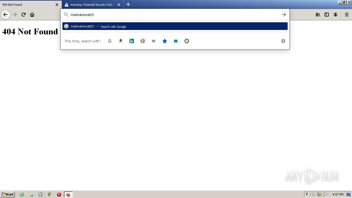This screenshot has width=352, height=198.
Task: Open search settings gear icon
Action: [283, 41]
